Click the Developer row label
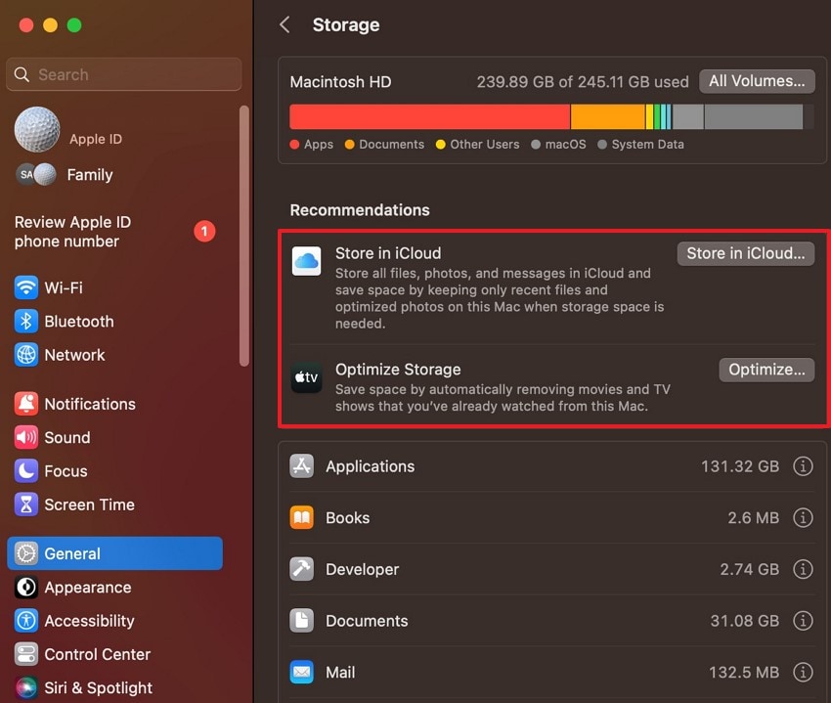Viewport: 831px width, 703px height. point(362,569)
